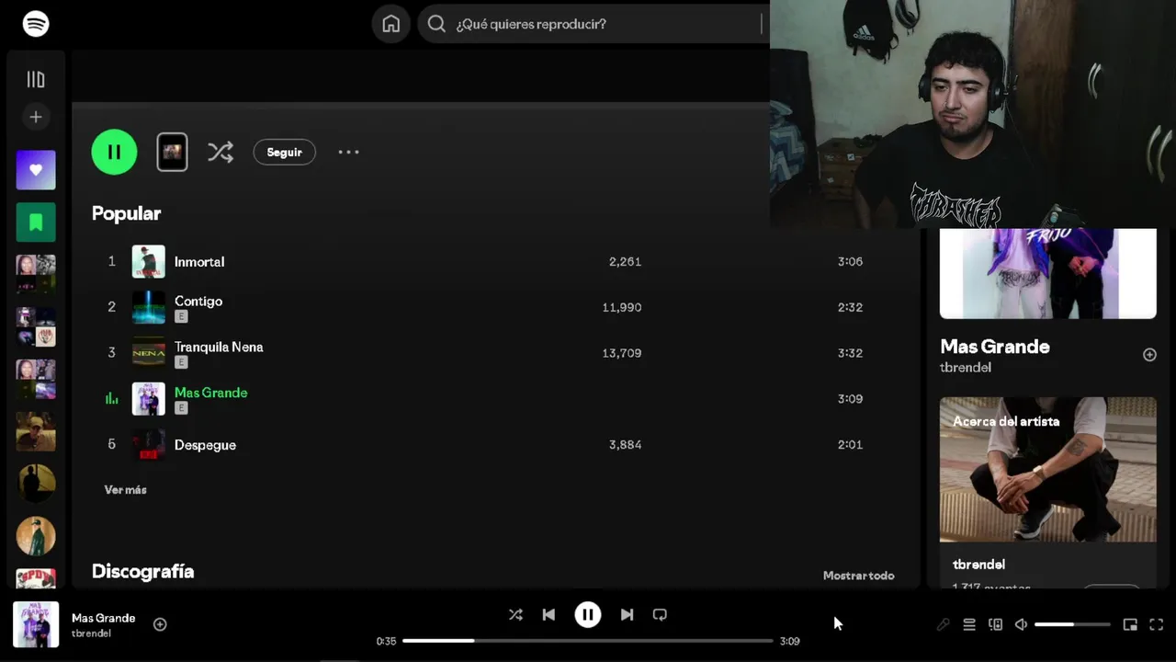The height and width of the screenshot is (662, 1176).
Task: Click Mas Grande title in player bar
Action: click(103, 618)
